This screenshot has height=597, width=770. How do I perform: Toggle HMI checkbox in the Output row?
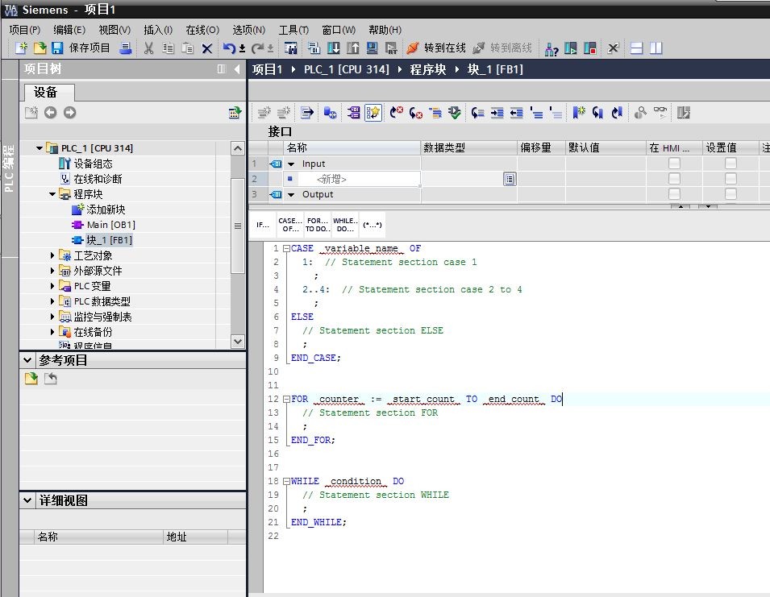674,194
